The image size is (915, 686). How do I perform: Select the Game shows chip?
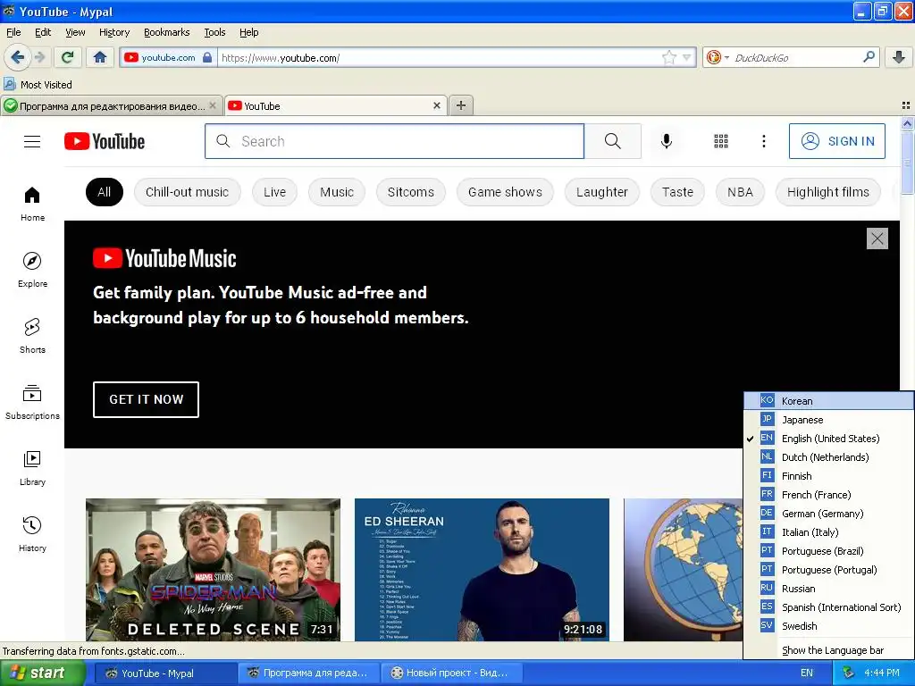pyautogui.click(x=505, y=192)
